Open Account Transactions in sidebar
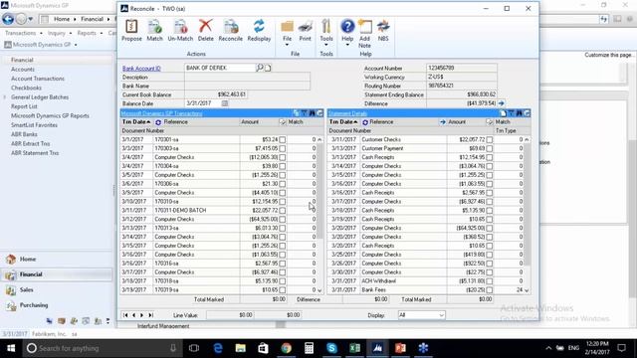 click(38, 79)
